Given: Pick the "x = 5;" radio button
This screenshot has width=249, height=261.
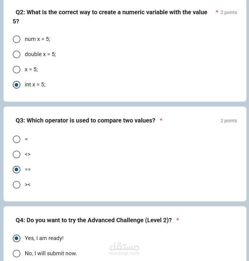Looking at the screenshot, I should click(17, 69).
